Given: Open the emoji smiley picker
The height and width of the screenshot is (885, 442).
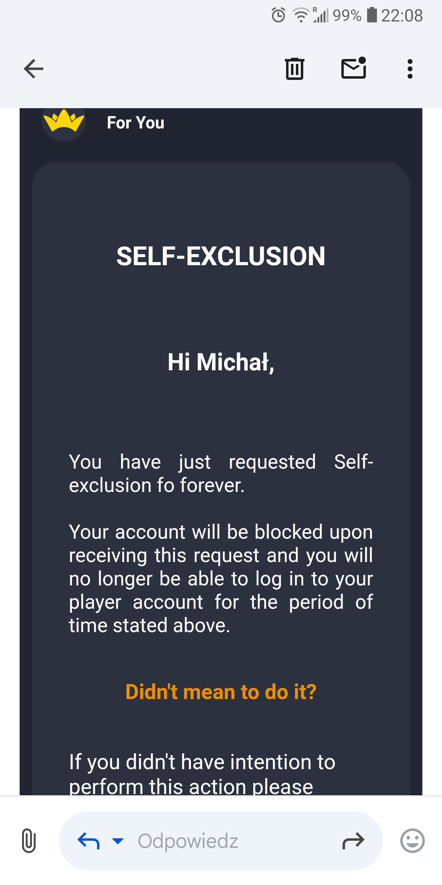Looking at the screenshot, I should click(x=412, y=840).
